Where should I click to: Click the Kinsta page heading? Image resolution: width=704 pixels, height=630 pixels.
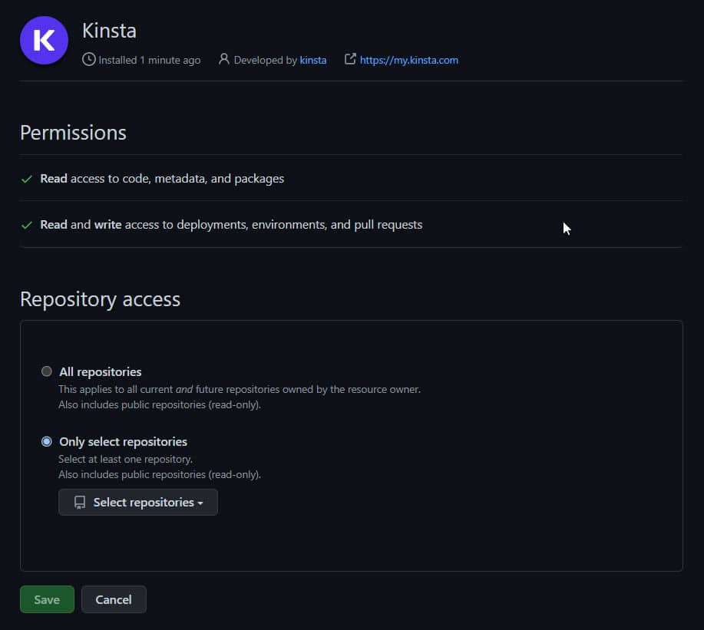pos(109,31)
